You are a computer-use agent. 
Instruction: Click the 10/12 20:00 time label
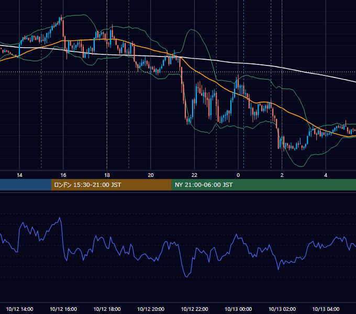(151, 309)
